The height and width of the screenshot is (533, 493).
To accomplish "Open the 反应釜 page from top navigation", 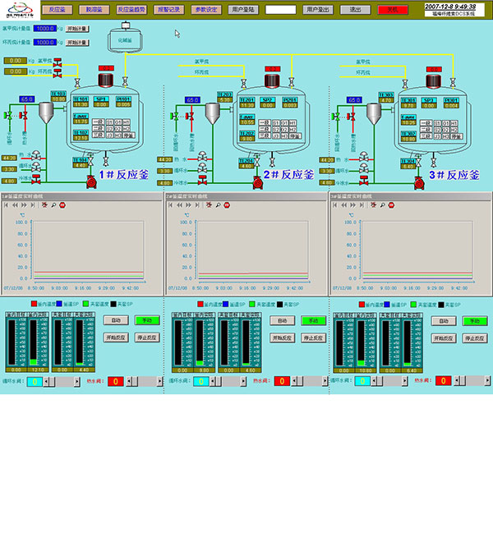I will [57, 9].
